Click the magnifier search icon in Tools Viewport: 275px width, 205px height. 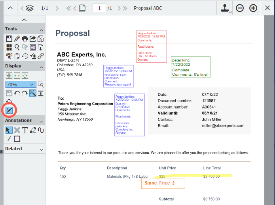click(x=17, y=47)
